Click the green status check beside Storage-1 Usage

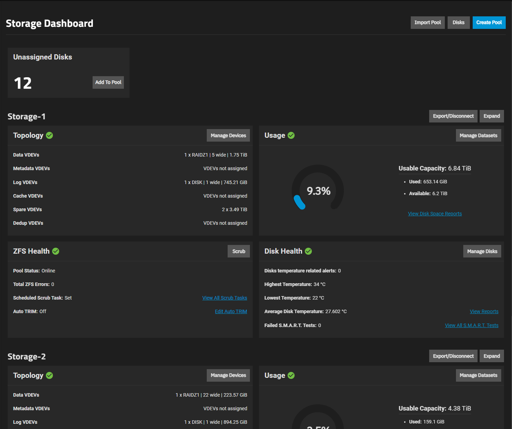point(291,135)
